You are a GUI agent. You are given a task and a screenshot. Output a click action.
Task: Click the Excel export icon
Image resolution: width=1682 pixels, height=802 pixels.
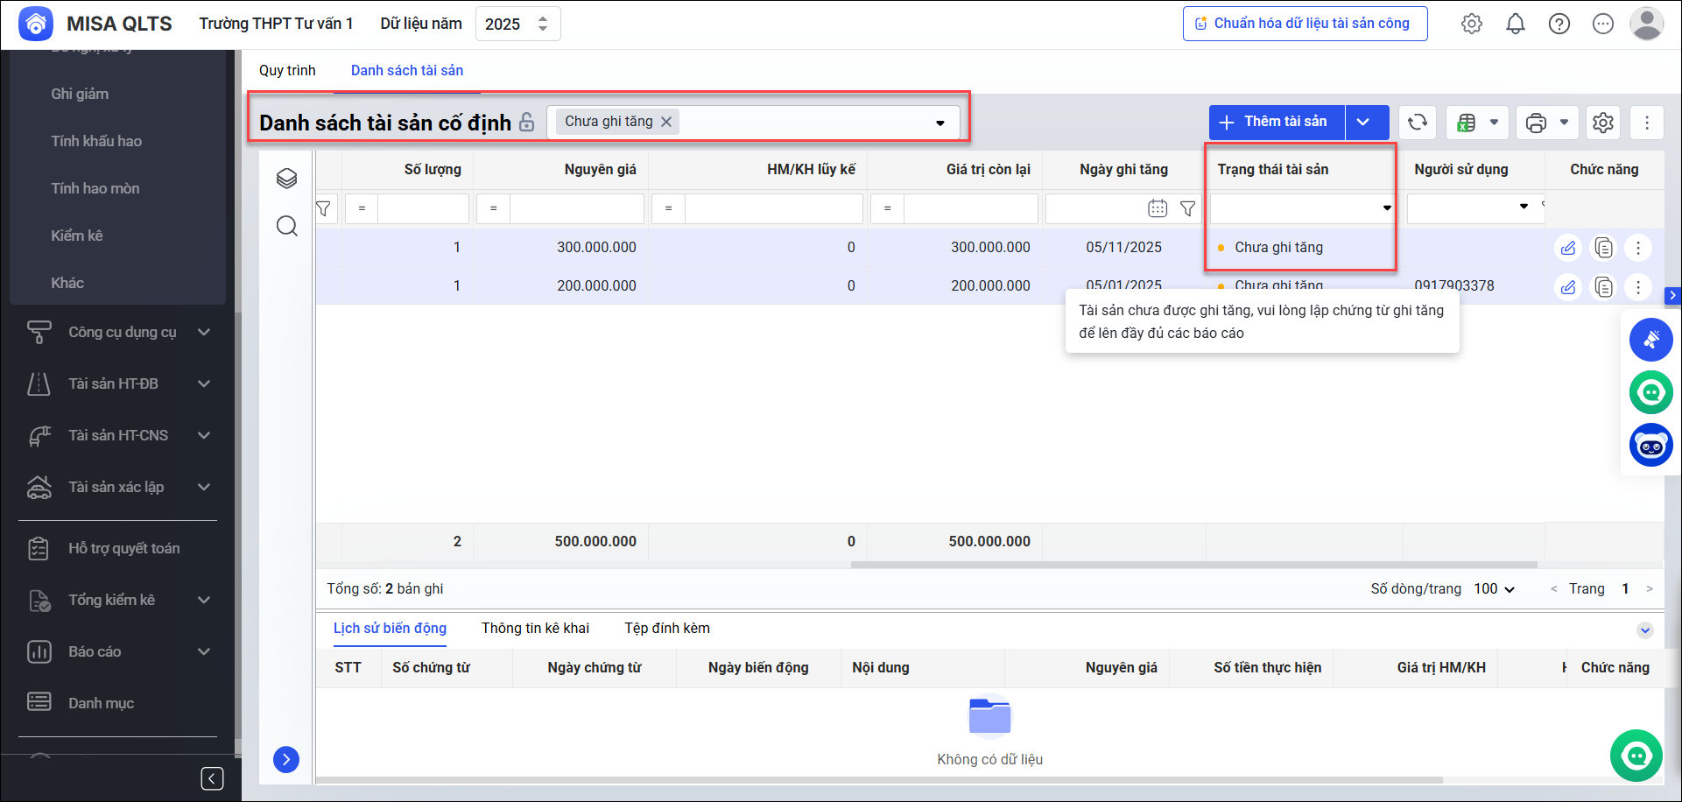click(x=1467, y=123)
